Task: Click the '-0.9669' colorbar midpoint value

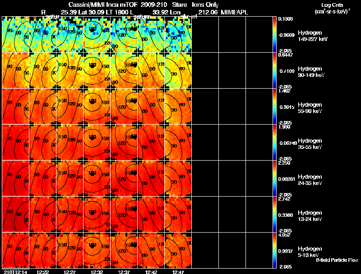Action: pyautogui.click(x=287, y=35)
